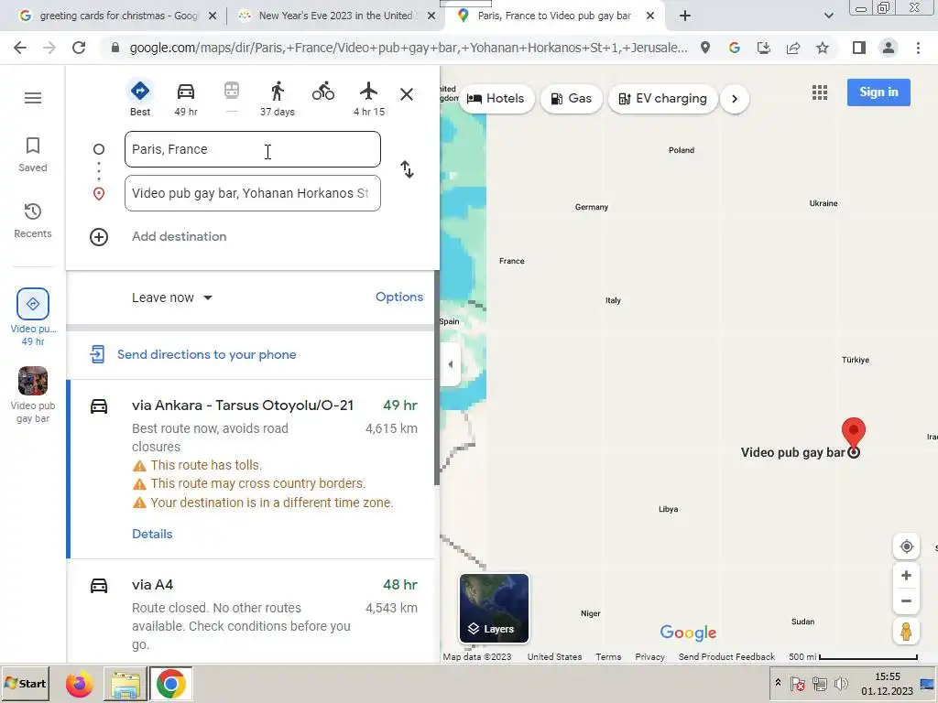This screenshot has height=703, width=938.
Task: Choose flights mode 4 hr 15
Action: coord(368,99)
